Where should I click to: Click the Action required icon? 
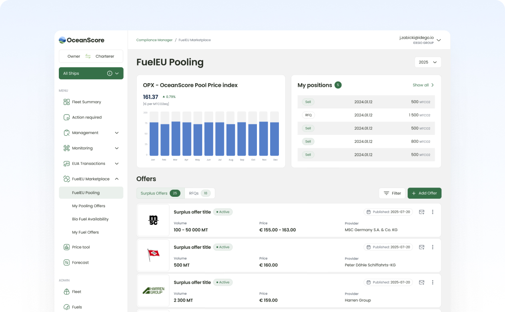tap(66, 118)
